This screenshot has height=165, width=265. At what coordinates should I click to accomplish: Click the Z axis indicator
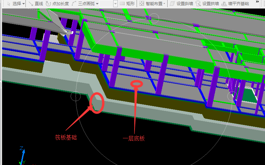click(x=21, y=148)
